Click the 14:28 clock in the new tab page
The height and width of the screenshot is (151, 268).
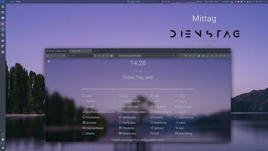pyautogui.click(x=138, y=63)
